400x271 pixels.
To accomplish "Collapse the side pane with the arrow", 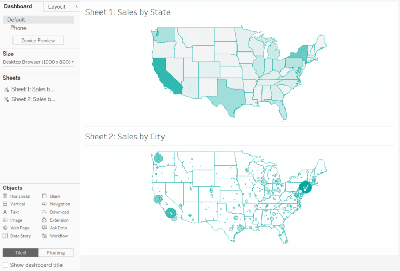I will coord(77,6).
